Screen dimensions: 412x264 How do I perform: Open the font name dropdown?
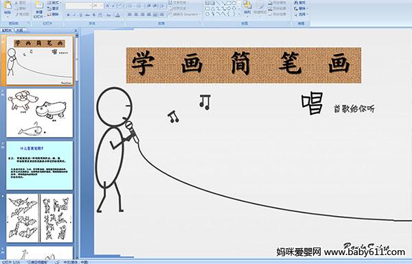pos(89,5)
